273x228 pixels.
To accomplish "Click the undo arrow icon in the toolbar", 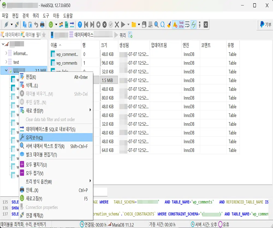I will 35,25.
